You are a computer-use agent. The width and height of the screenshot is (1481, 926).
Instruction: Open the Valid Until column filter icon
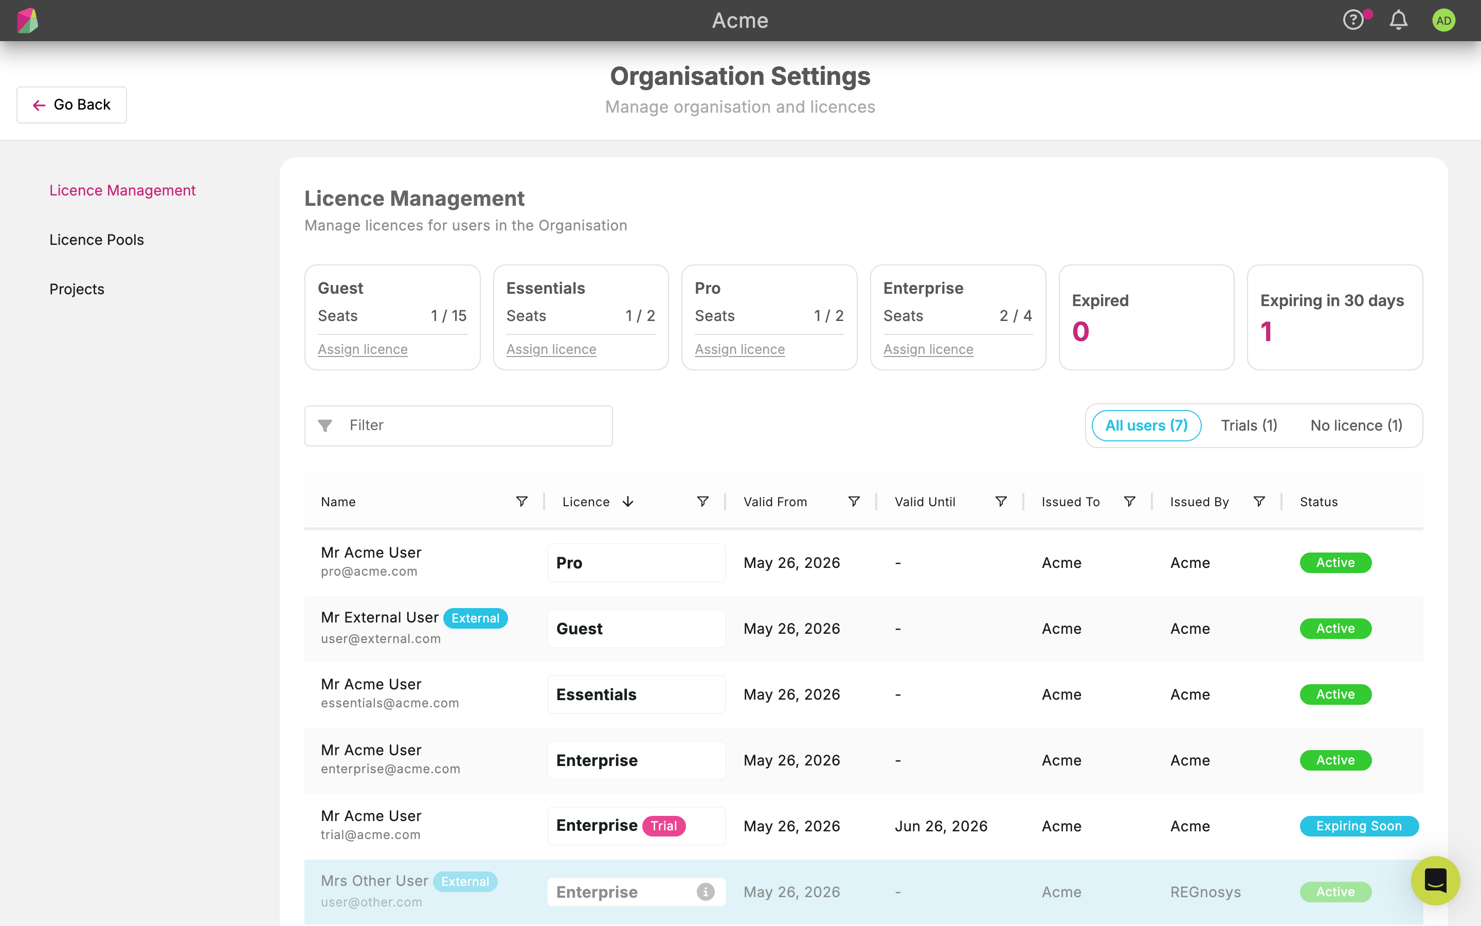1001,502
